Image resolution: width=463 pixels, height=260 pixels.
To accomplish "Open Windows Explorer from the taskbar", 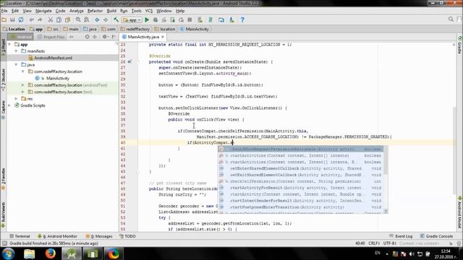I will (x=29, y=253).
